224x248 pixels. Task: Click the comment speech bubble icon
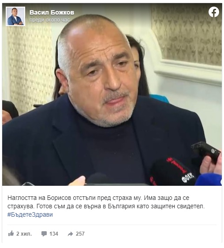tap(44, 233)
